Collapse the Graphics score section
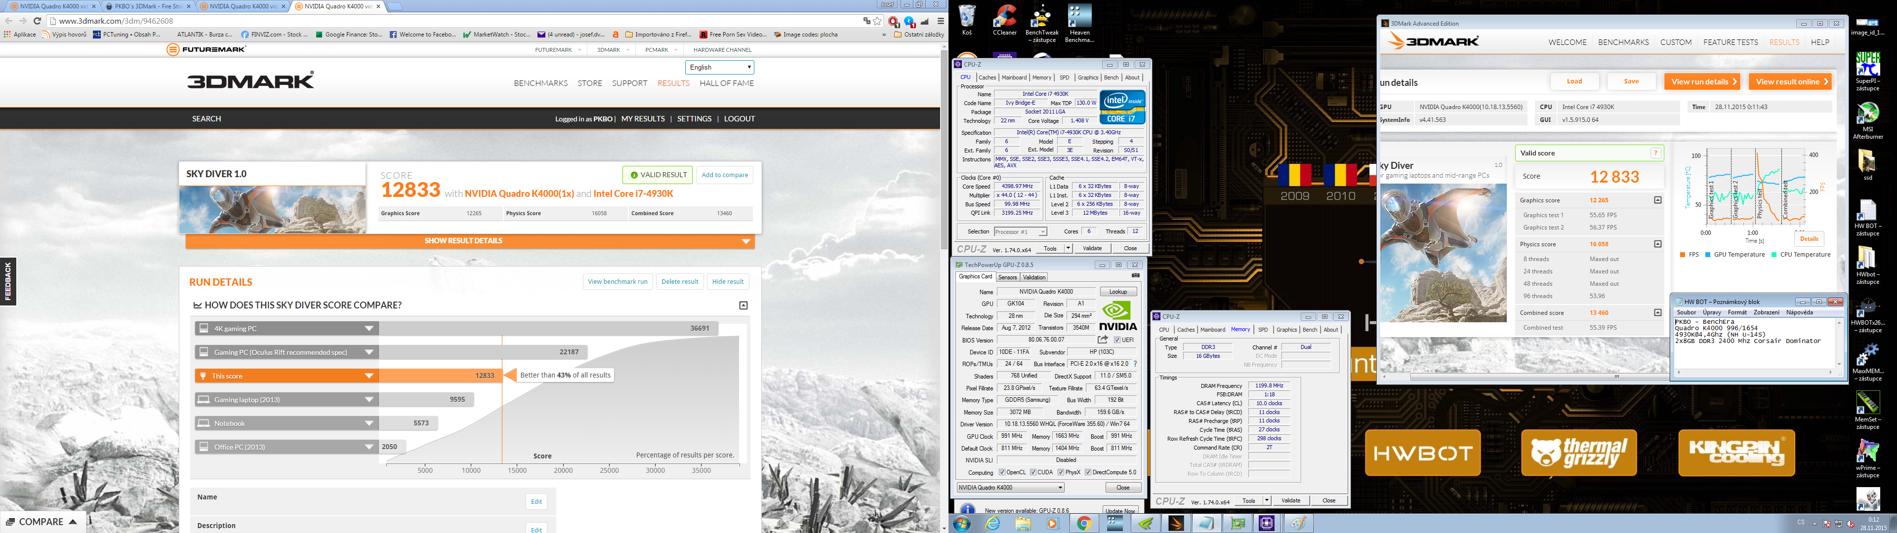This screenshot has width=1897, height=533. coord(1658,200)
